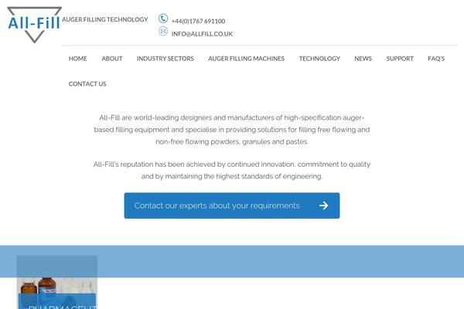Open the About menu item
Viewport: 464px width, 309px height.
[x=112, y=59]
